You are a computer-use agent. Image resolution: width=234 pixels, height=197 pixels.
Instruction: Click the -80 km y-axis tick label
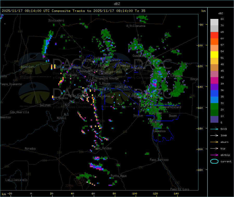tap(201, 25)
